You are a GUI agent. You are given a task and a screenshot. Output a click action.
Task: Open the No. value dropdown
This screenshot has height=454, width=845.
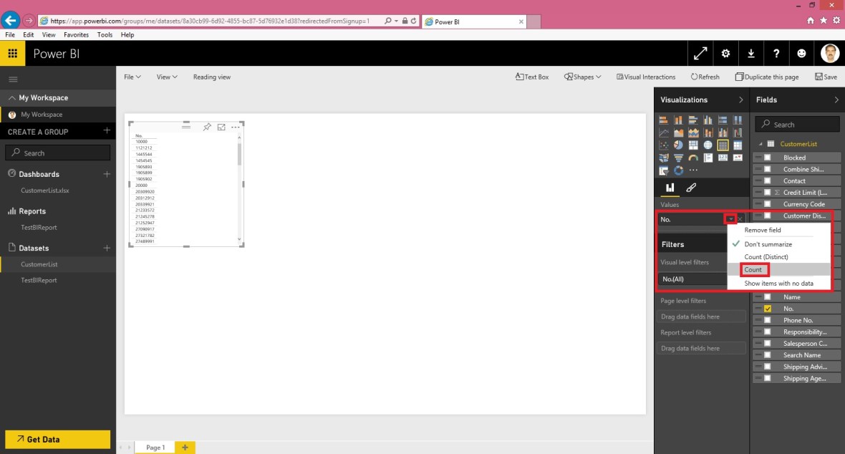tap(732, 219)
